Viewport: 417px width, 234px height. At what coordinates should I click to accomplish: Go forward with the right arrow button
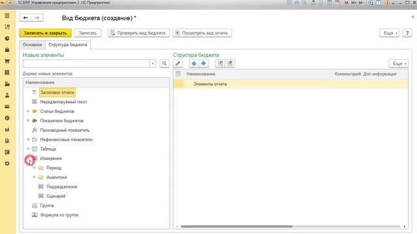(x=37, y=18)
